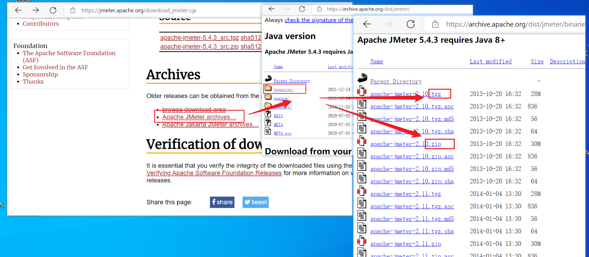Screen dimensions: 589x257
Task: Click the text file icon next to META.asc
Action: (x=268, y=131)
